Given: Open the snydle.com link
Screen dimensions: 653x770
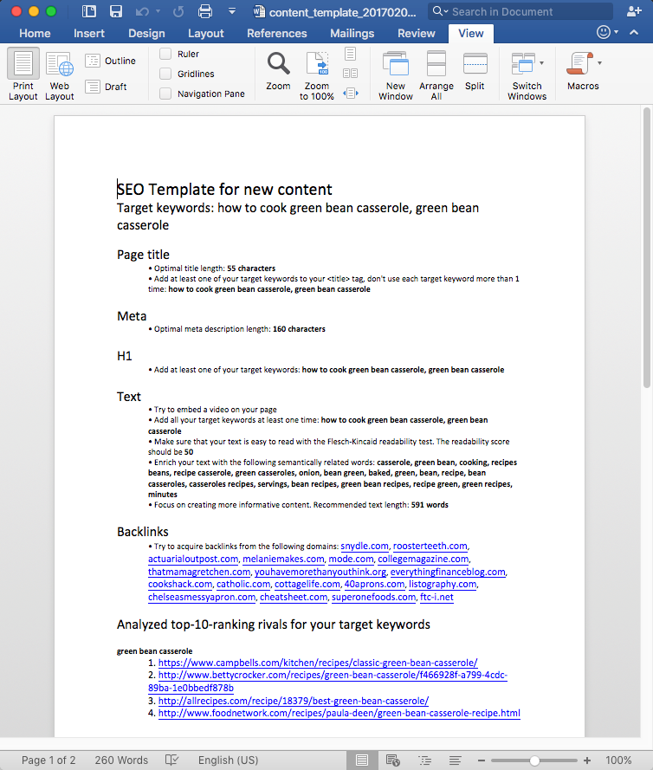Looking at the screenshot, I should click(365, 546).
